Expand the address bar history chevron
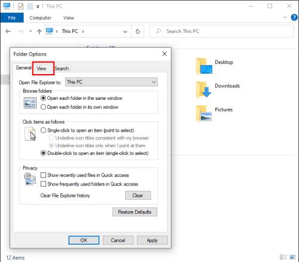The height and width of the screenshot is (262, 299). tap(125, 32)
